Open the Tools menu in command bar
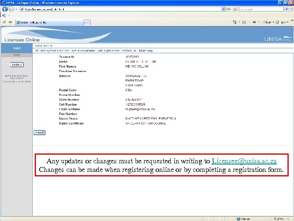This screenshot has width=294, height=221. pyautogui.click(x=282, y=22)
